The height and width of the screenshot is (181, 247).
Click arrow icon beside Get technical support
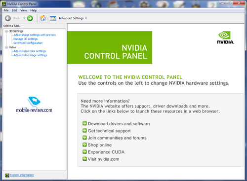pyautogui.click(x=84, y=130)
